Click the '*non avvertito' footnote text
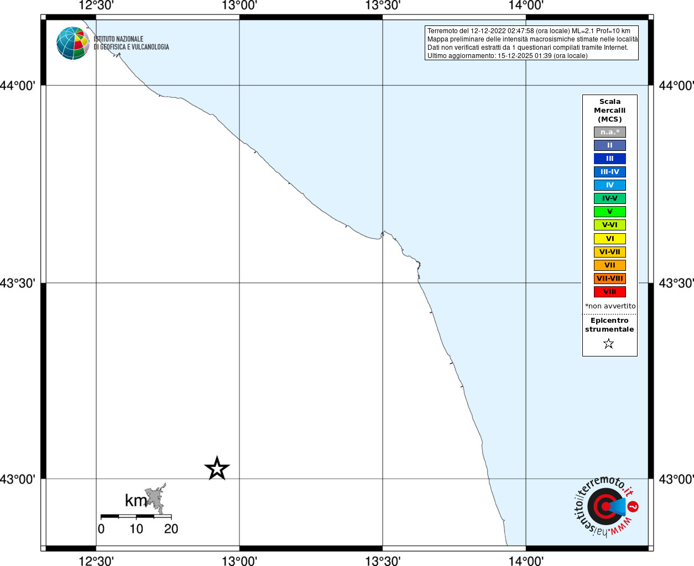 tap(610, 306)
